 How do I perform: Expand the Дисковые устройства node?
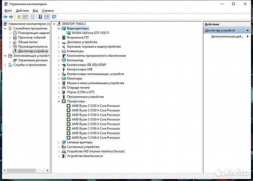pyautogui.click(x=59, y=42)
